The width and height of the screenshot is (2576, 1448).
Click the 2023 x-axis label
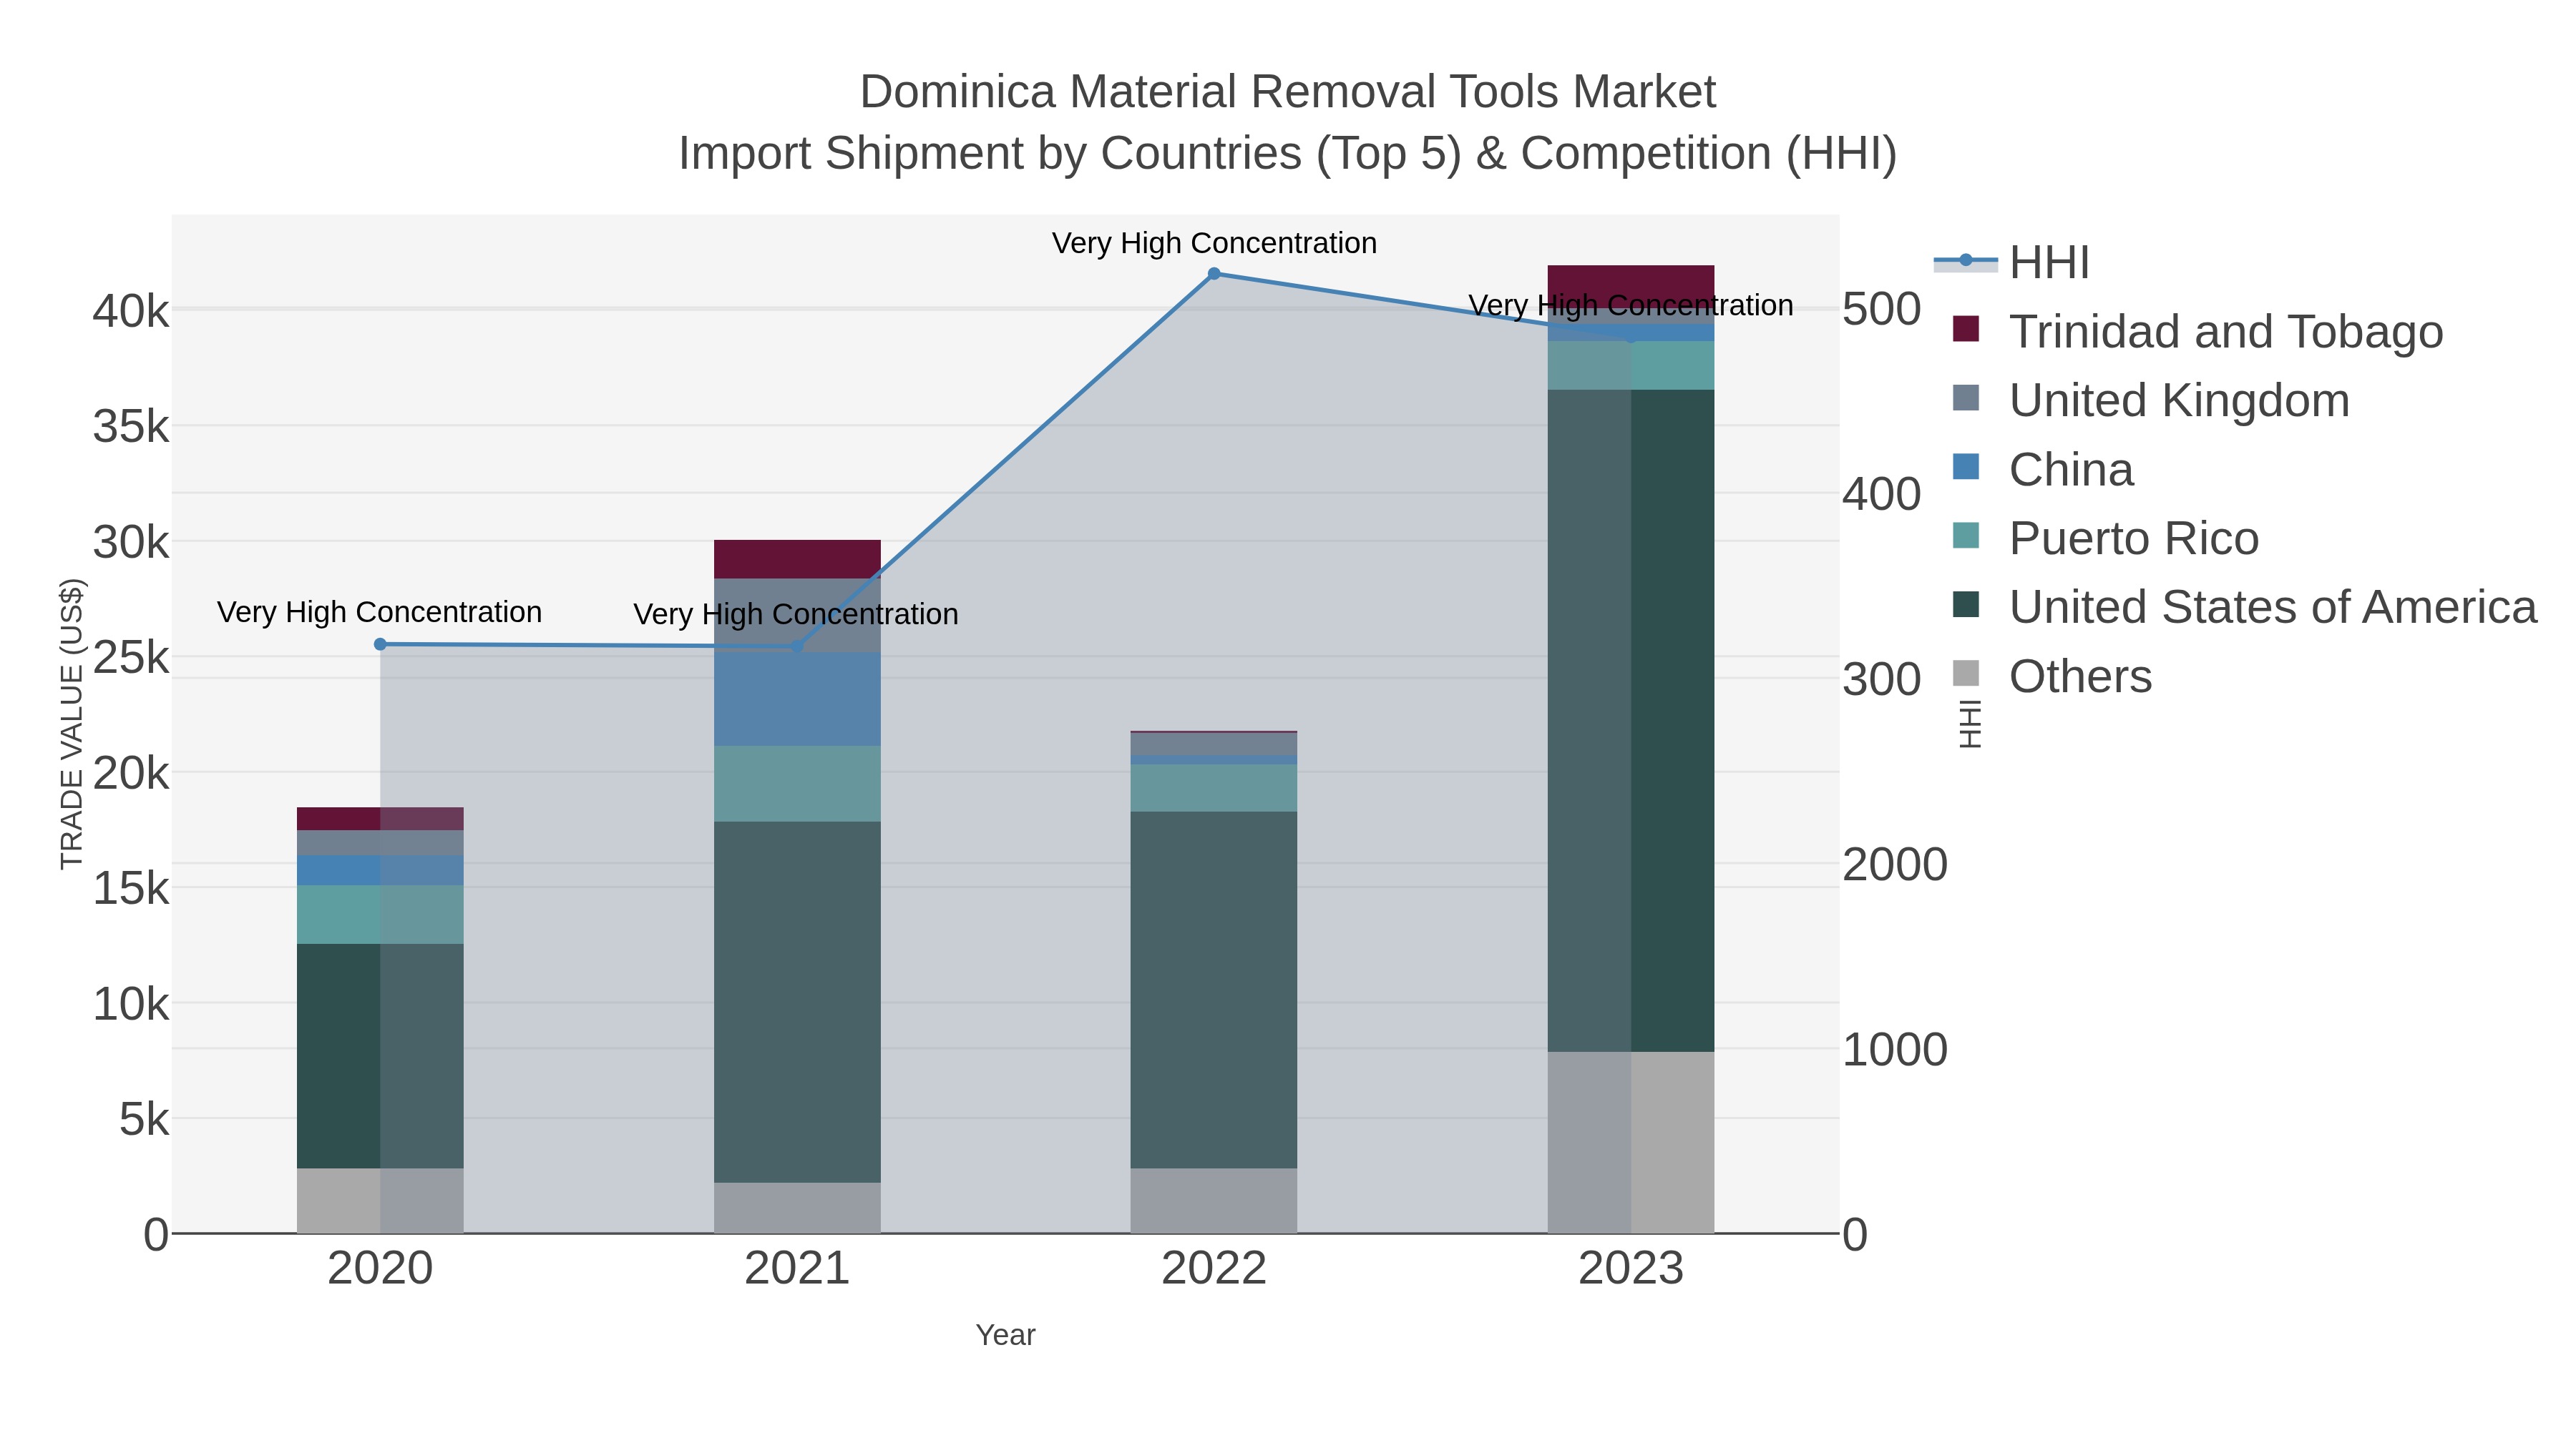tap(1631, 1269)
